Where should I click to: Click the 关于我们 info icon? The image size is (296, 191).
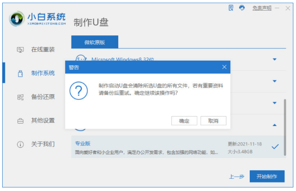coord(20,144)
